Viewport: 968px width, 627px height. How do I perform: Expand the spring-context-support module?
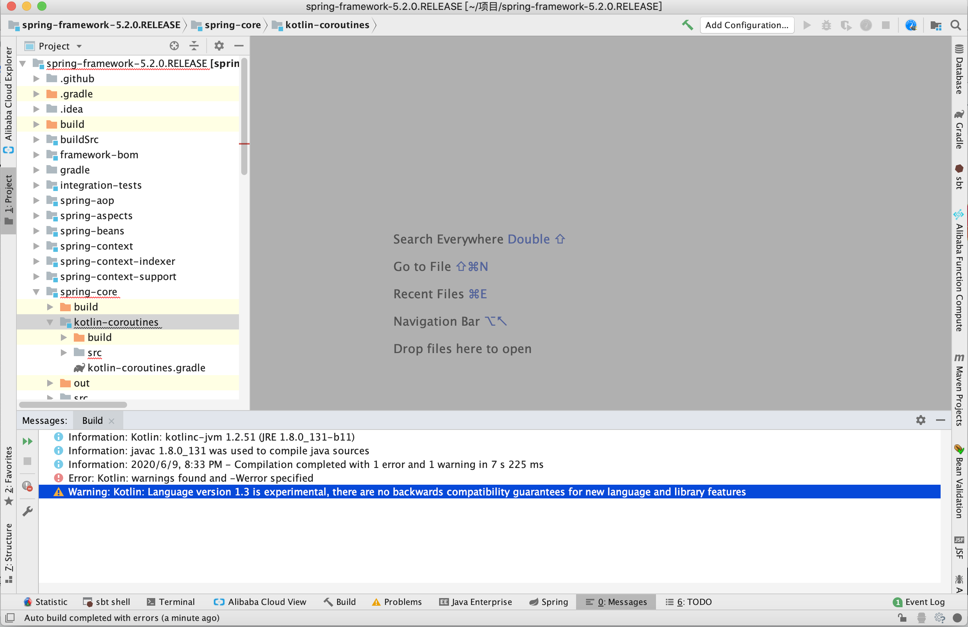[x=36, y=277]
